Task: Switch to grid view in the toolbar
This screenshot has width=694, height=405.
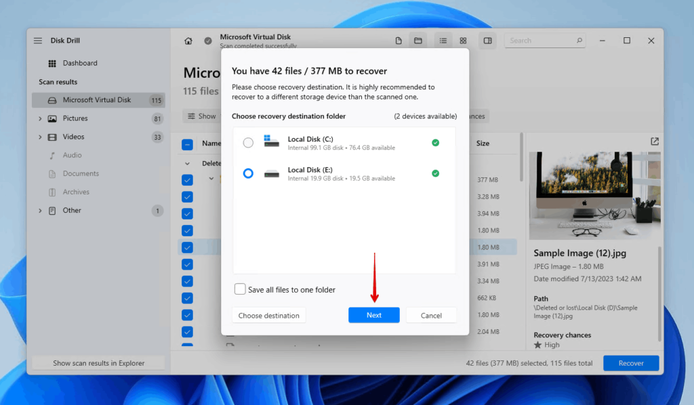Action: 463,40
